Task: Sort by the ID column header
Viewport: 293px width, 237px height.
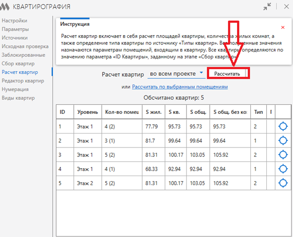Action: pyautogui.click(x=65, y=112)
